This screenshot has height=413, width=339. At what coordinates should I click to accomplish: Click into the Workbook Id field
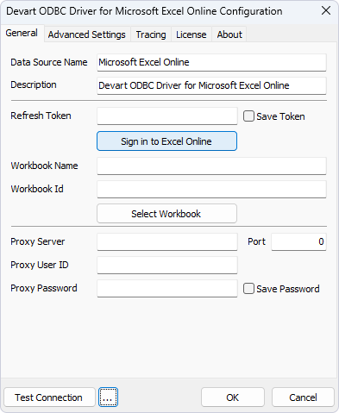pos(211,189)
